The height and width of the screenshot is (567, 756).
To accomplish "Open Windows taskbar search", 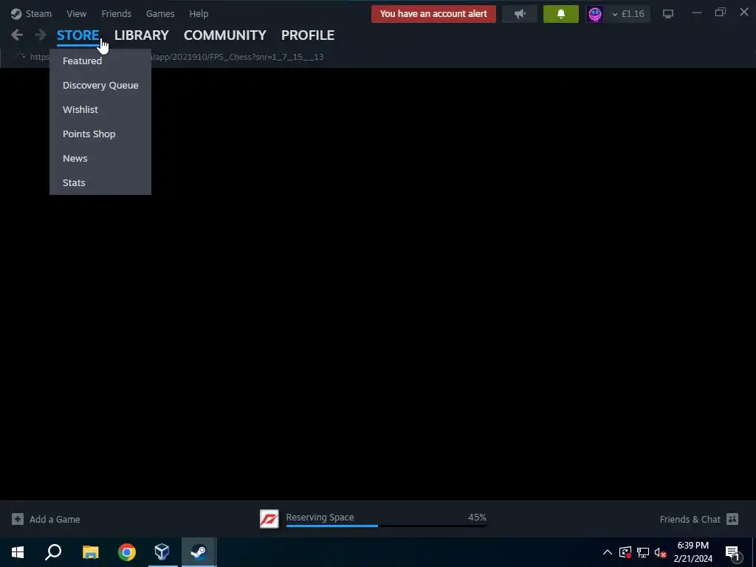I will click(x=53, y=552).
